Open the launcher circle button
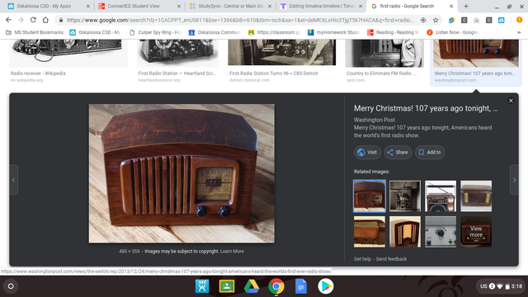Image resolution: width=528 pixels, height=297 pixels. tap(11, 286)
